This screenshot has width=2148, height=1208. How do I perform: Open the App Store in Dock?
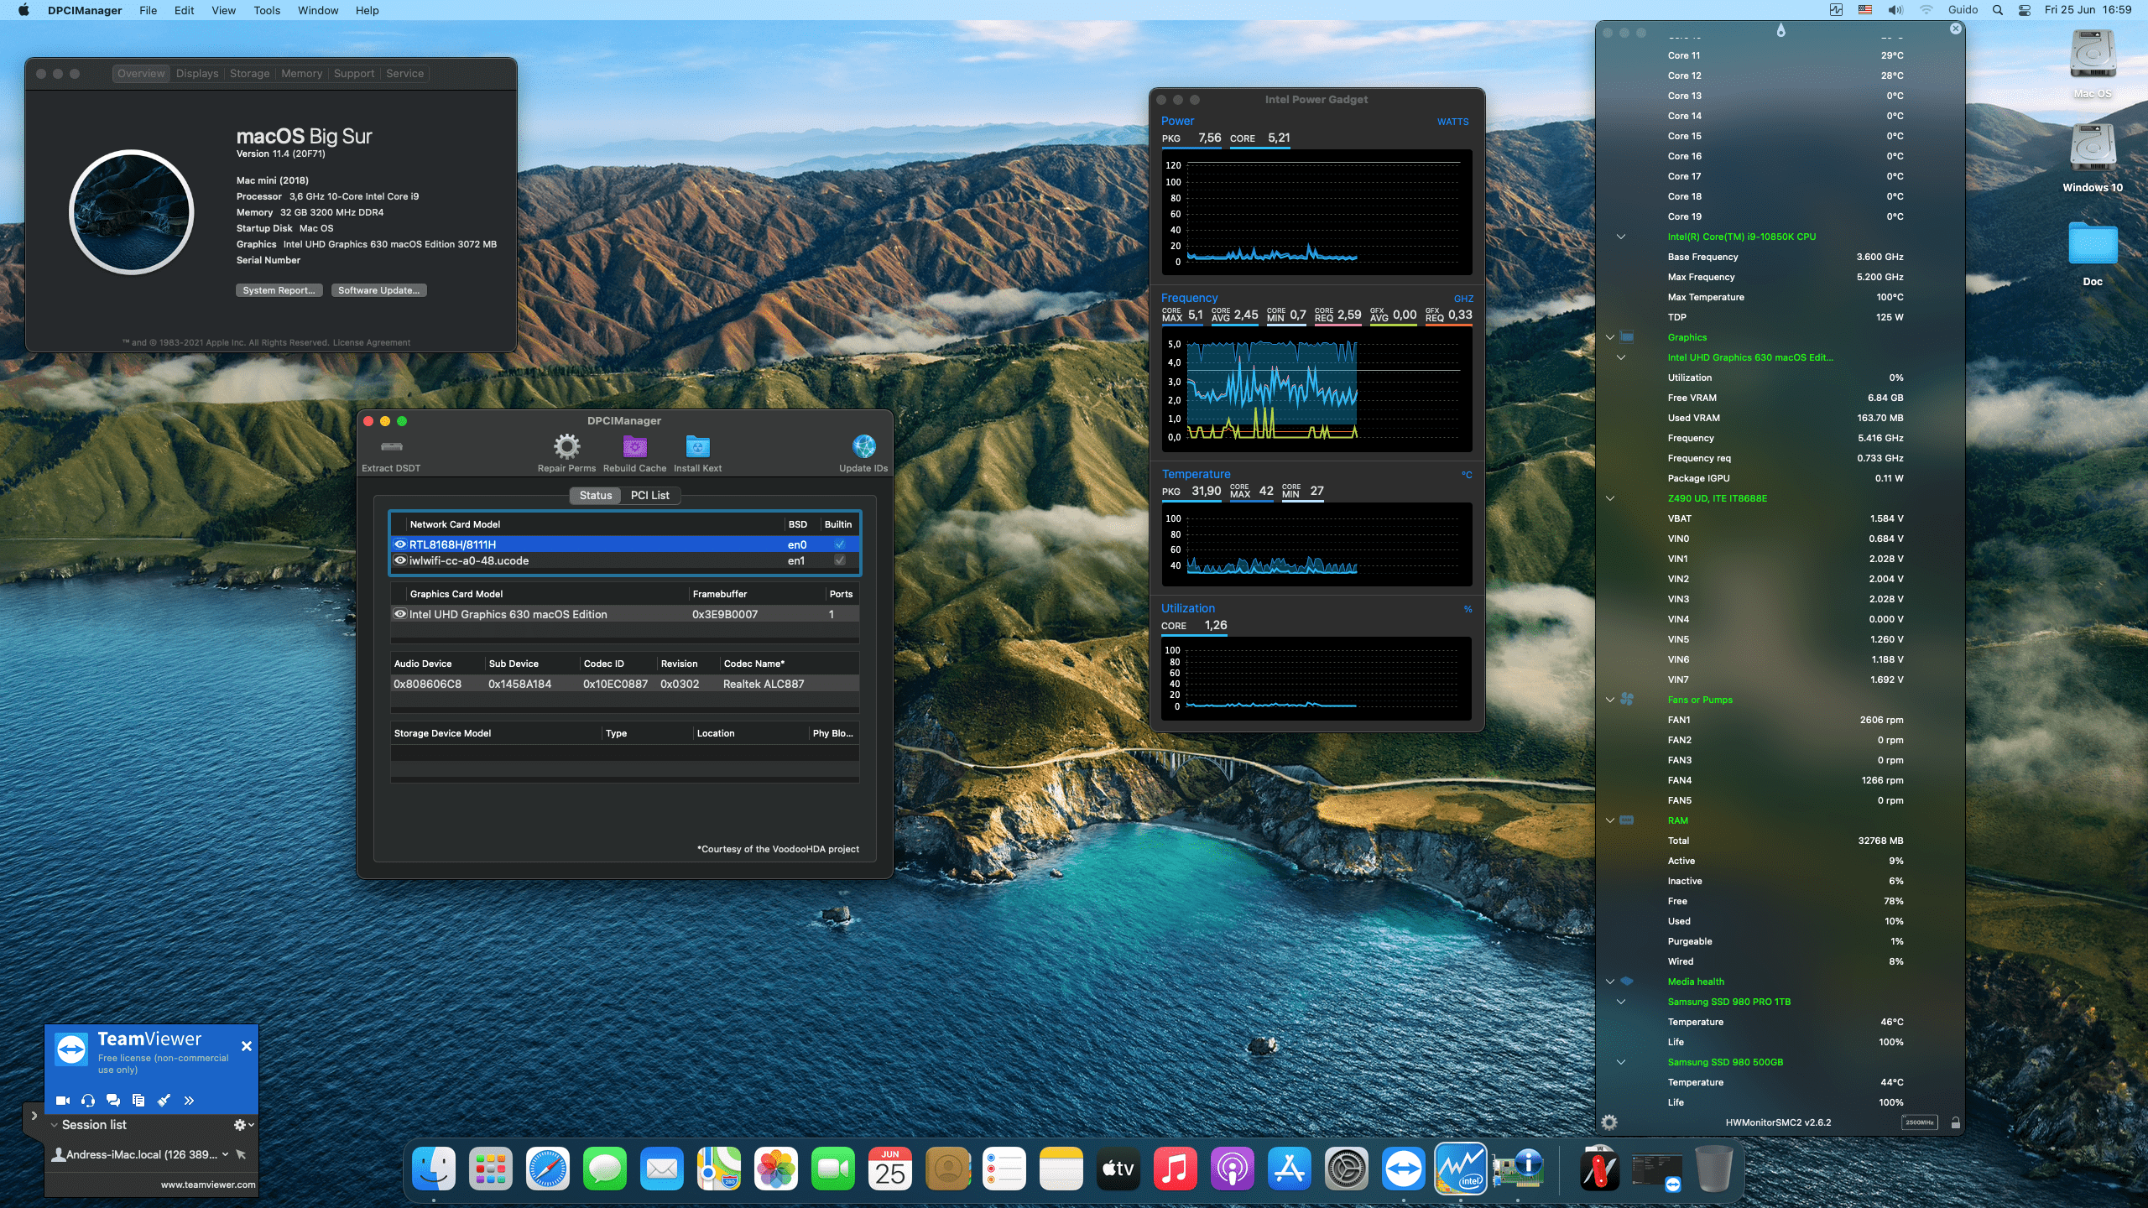tap(1289, 1169)
